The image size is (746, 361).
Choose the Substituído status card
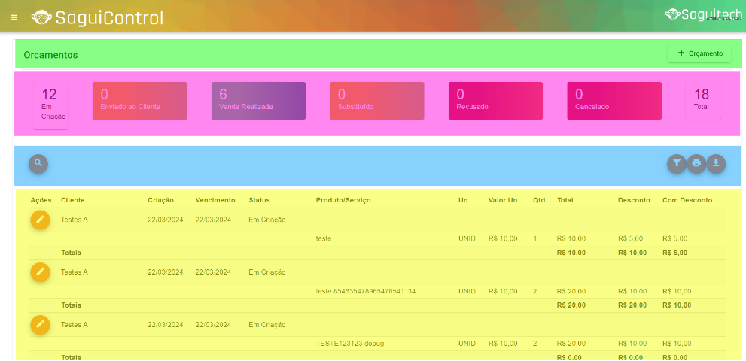(x=376, y=101)
